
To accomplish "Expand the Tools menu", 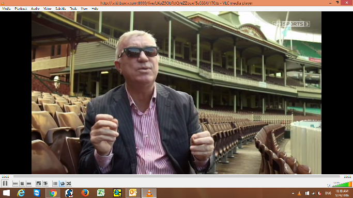I will 73,9.
